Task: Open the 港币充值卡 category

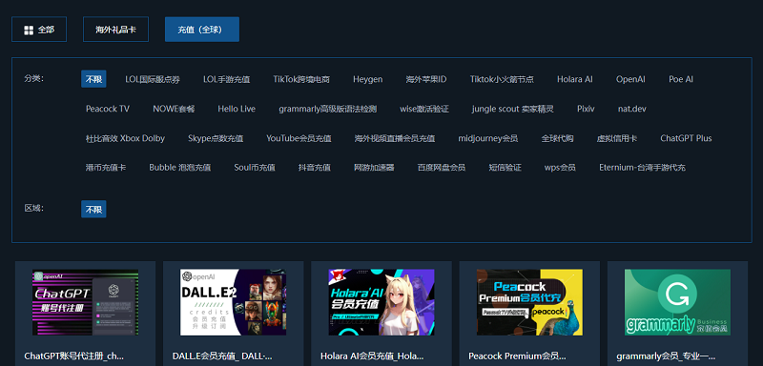Action: click(x=106, y=168)
